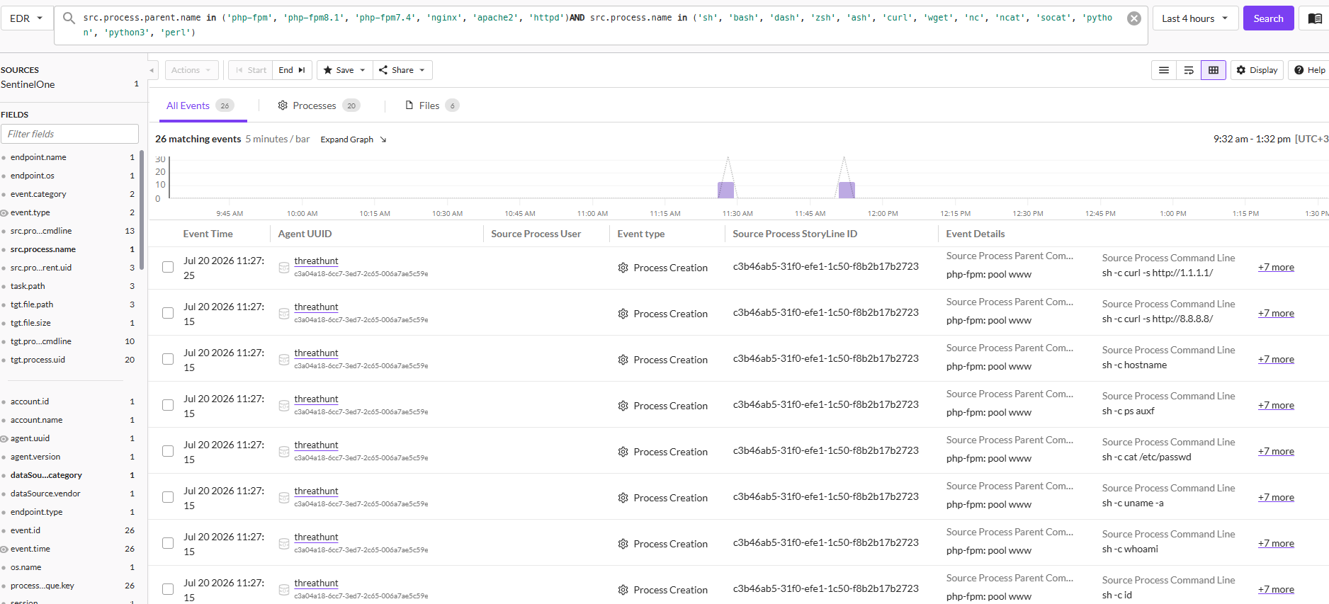
Task: Open the EDR view dropdown
Action: coord(26,18)
